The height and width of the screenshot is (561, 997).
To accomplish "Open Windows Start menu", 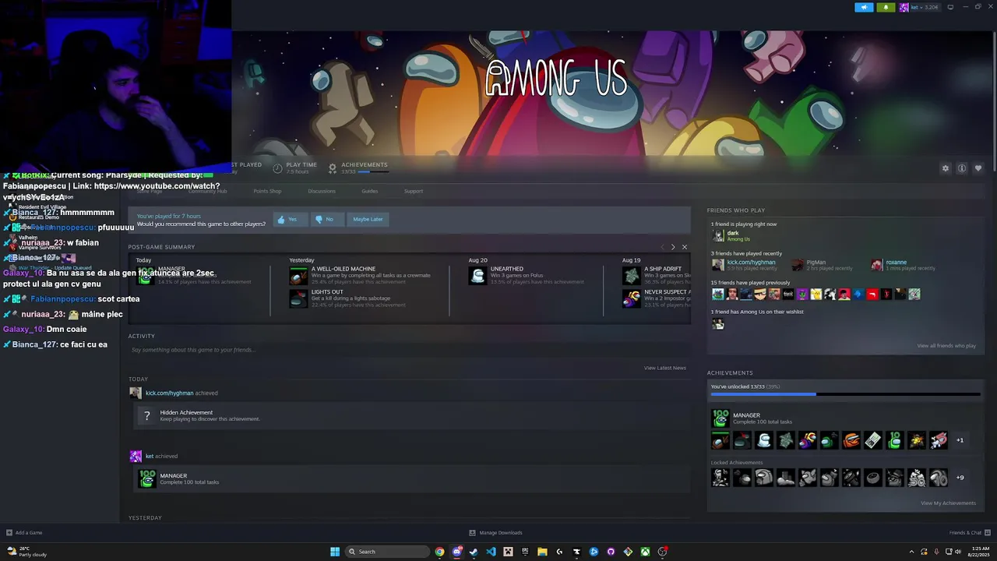I will point(335,552).
